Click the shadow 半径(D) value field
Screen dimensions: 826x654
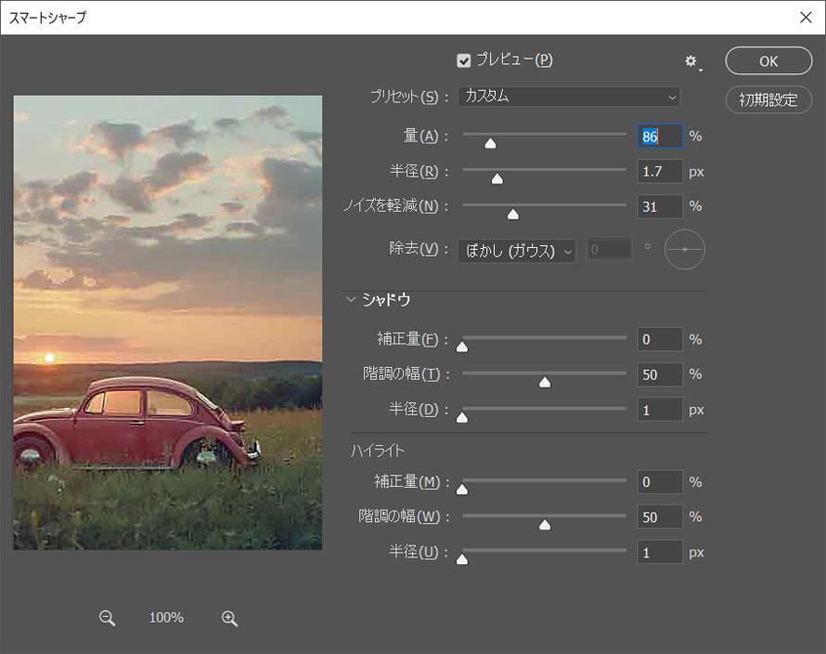tap(660, 411)
